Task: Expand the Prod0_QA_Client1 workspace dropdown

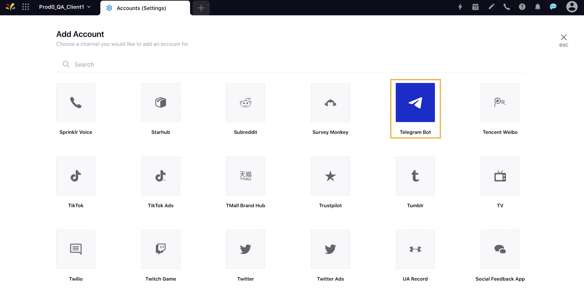Action: point(65,7)
